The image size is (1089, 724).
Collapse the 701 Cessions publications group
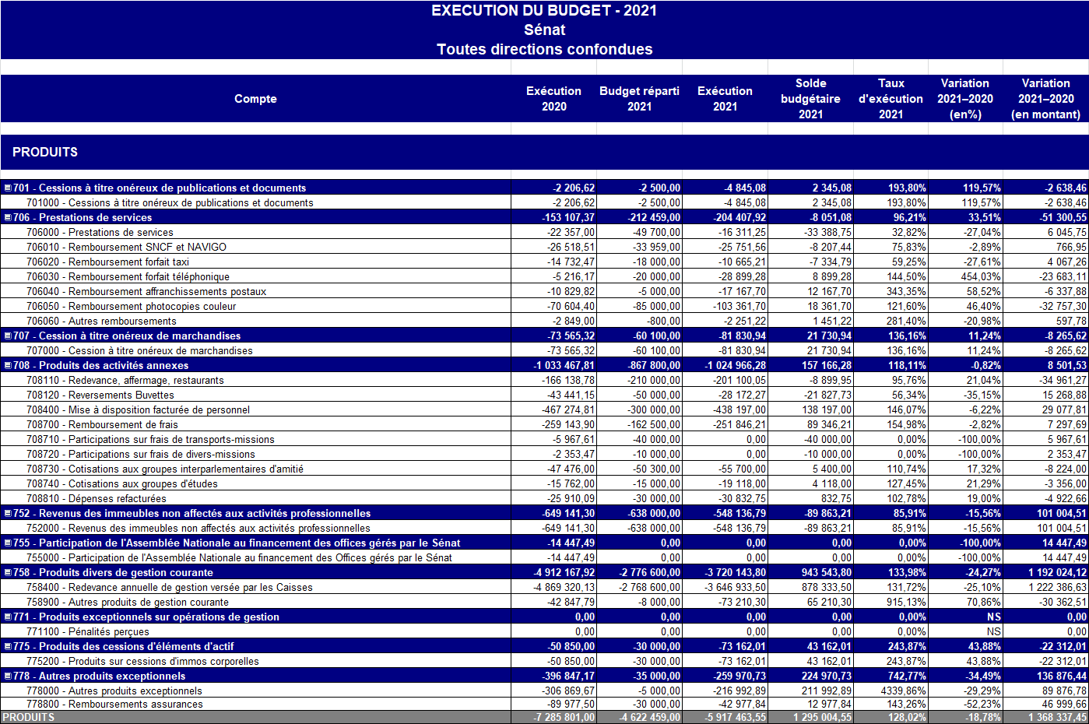click(x=8, y=188)
